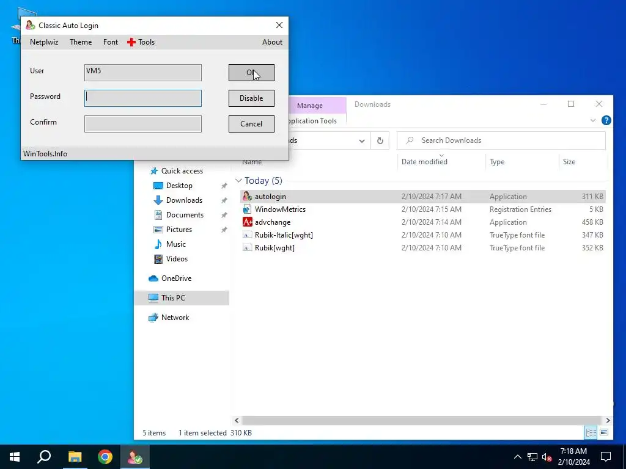Click the Registration Entries type cell

(520, 209)
